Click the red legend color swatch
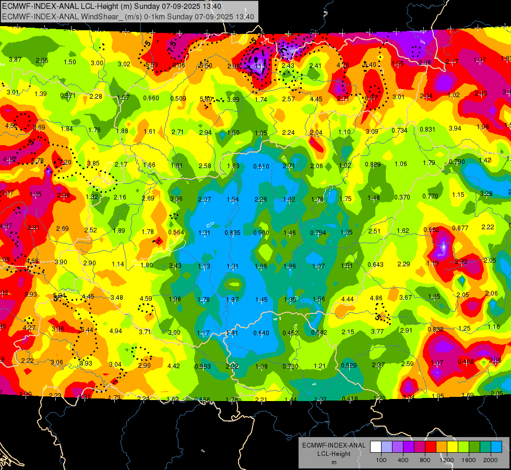This screenshot has width=511, height=470. (x=431, y=447)
